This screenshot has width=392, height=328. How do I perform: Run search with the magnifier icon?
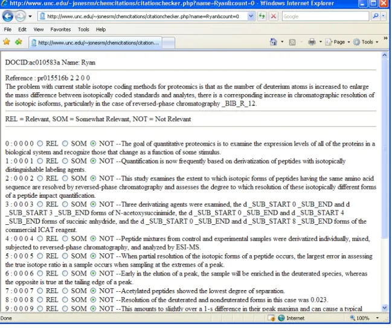pyautogui.click(x=375, y=16)
